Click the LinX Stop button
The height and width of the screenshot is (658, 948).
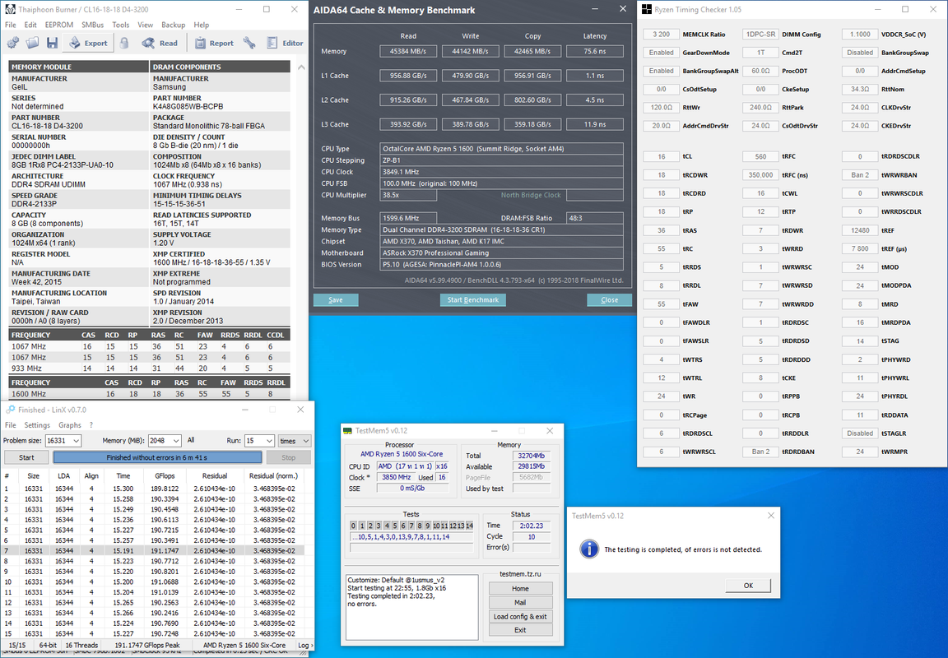pyautogui.click(x=288, y=457)
